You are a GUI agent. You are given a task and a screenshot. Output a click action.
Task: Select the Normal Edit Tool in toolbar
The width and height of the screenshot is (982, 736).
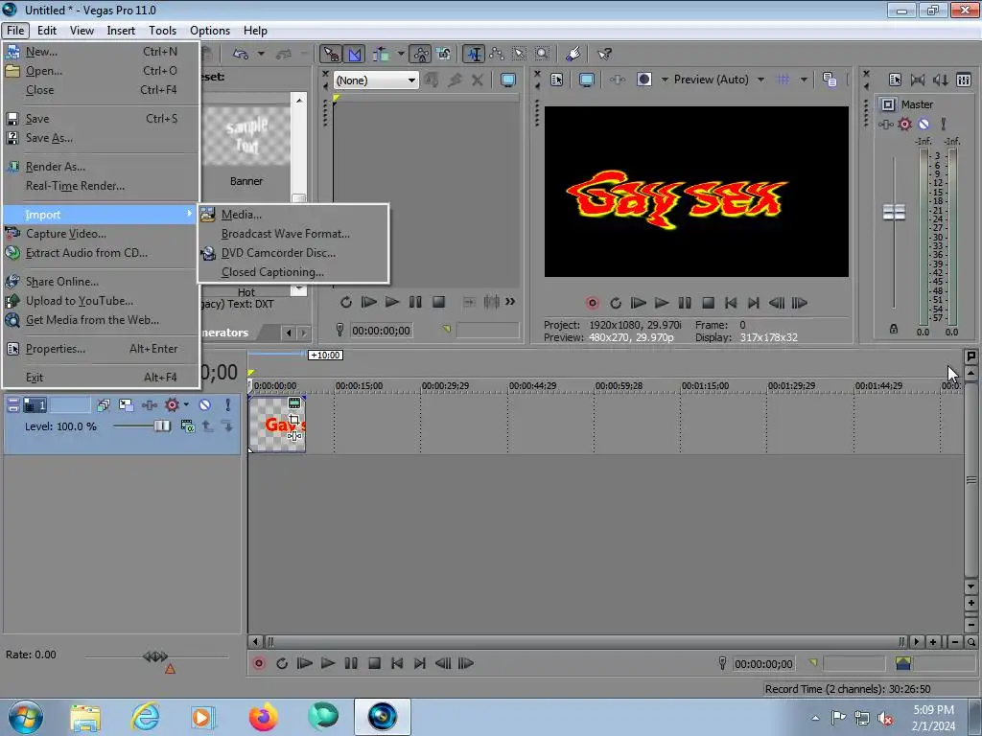tap(474, 55)
